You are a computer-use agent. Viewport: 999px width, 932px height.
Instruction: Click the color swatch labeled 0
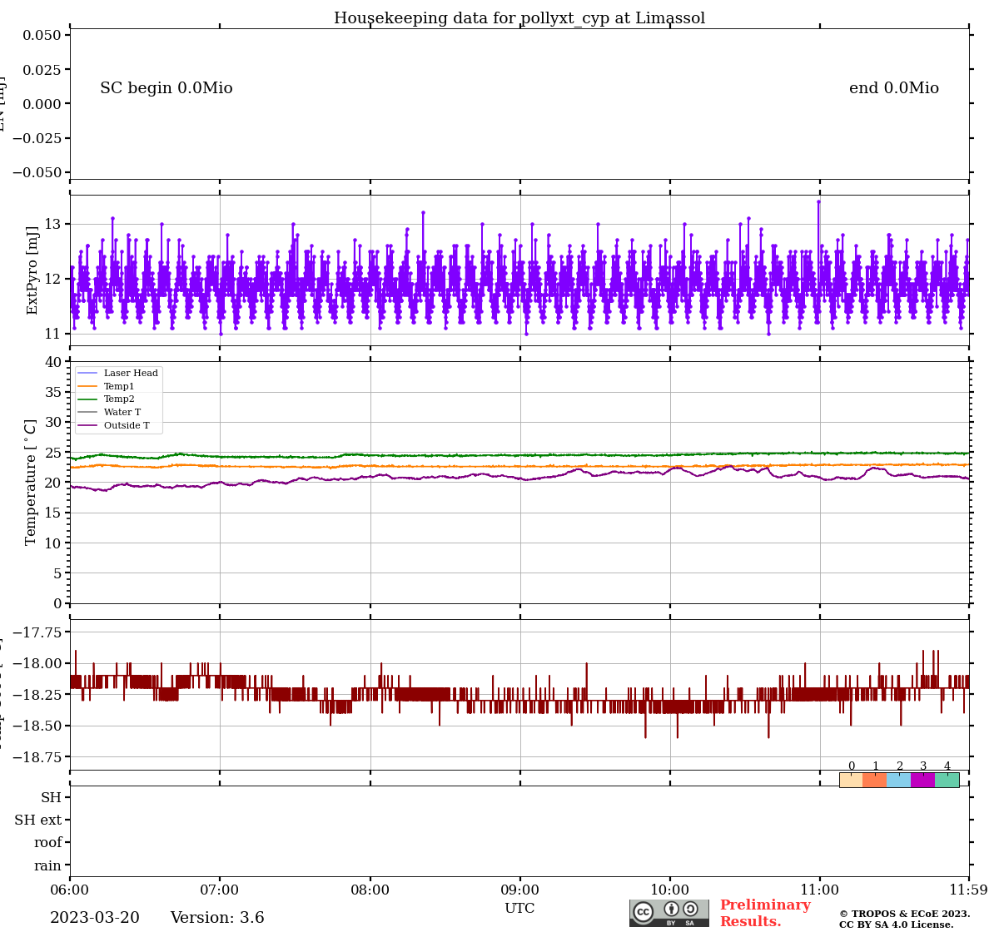851,780
